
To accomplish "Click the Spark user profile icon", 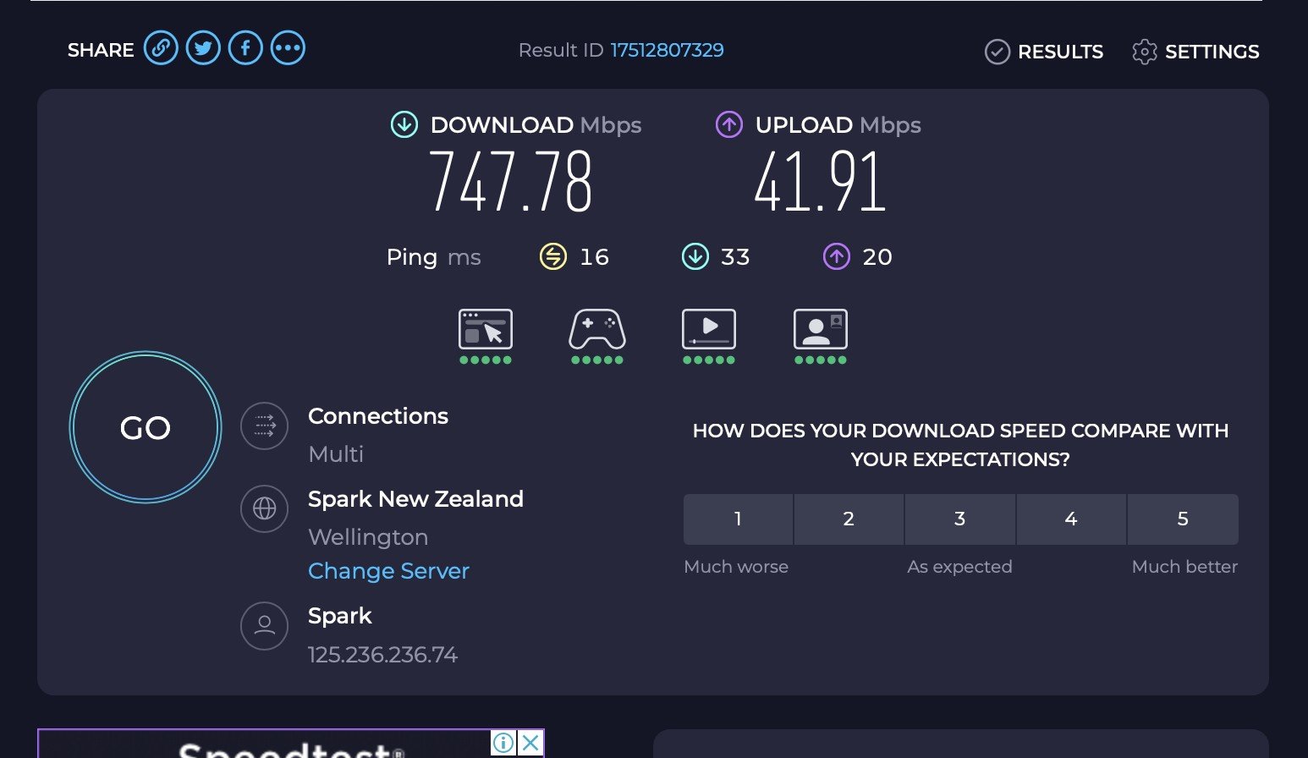I will [265, 626].
